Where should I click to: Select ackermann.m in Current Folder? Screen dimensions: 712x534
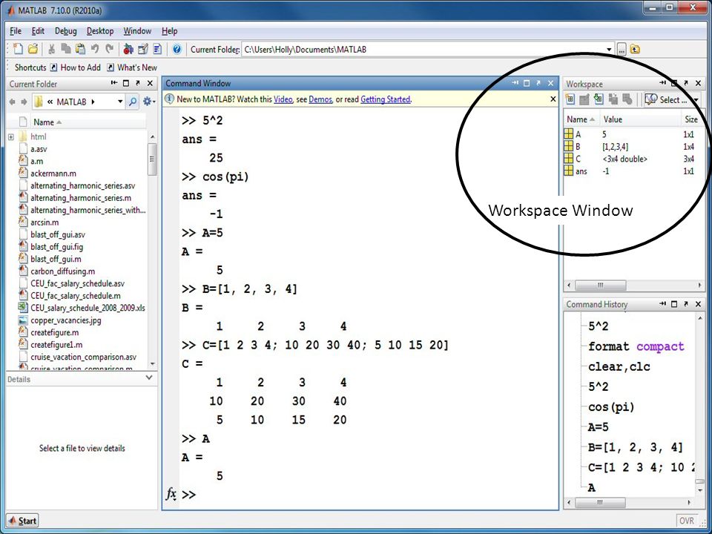point(53,173)
